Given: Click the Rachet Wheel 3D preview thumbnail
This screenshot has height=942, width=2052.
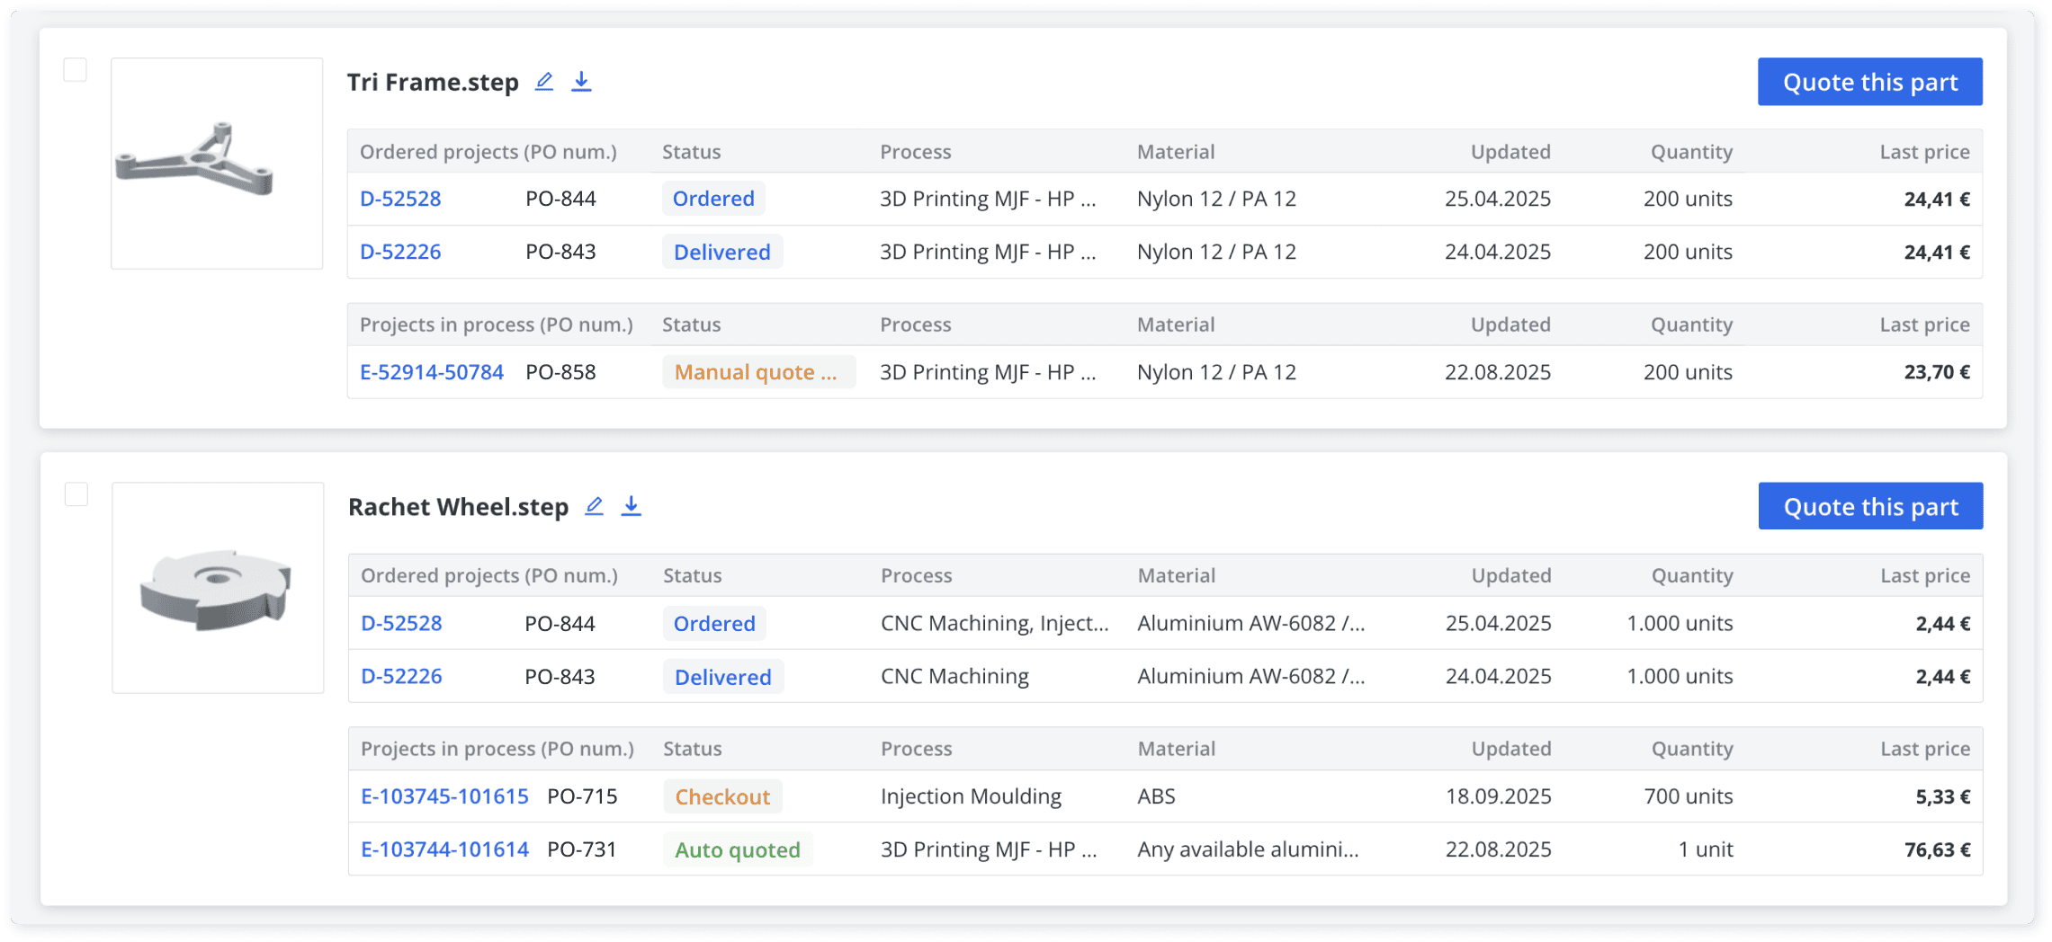Looking at the screenshot, I should (x=218, y=588).
